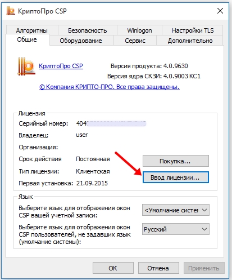Expand the account language dropdown showing Умолчание системы
Screen dimensions: 232x280
[x=176, y=210]
